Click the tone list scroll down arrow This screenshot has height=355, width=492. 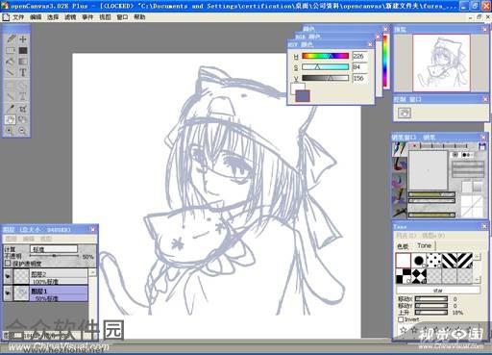[477, 280]
